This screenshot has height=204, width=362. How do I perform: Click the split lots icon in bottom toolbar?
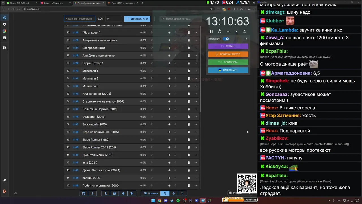(173, 193)
